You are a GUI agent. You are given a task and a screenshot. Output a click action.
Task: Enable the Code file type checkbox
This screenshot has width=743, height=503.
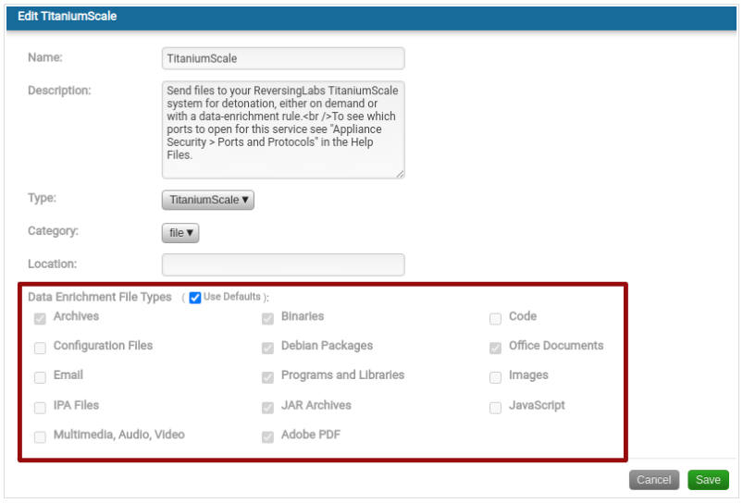(x=495, y=318)
